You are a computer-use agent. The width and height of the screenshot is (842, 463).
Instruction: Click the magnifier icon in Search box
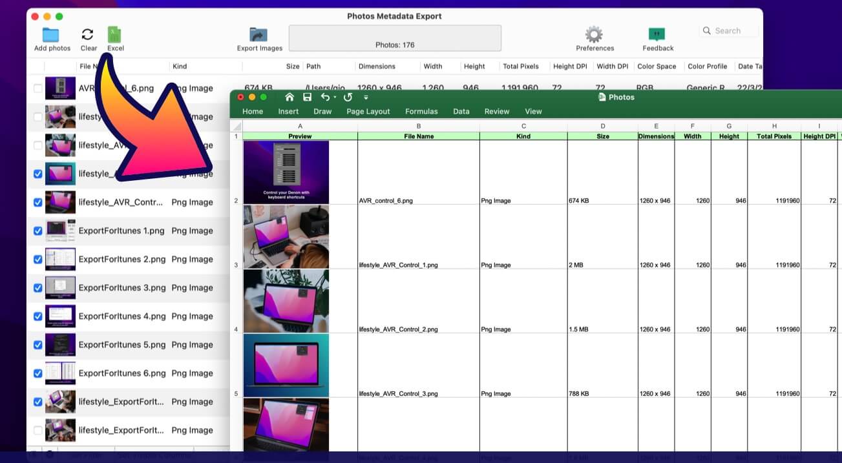click(708, 30)
